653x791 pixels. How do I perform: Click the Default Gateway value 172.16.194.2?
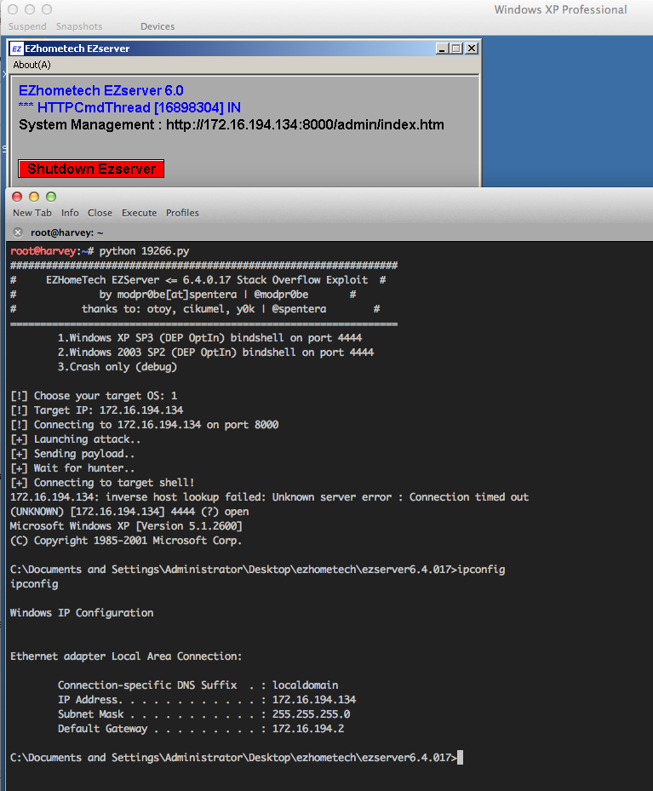(308, 729)
